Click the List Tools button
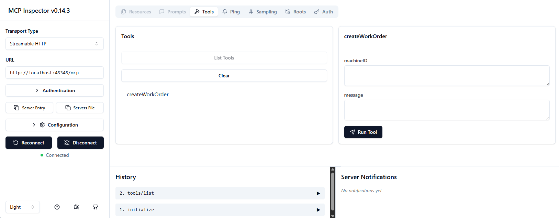The height and width of the screenshot is (218, 559). point(224,58)
